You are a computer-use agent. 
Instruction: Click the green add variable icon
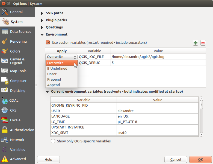coord(196,43)
